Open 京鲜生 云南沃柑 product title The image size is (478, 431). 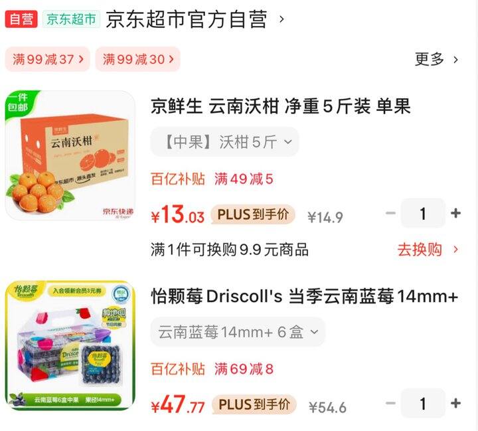pos(280,106)
